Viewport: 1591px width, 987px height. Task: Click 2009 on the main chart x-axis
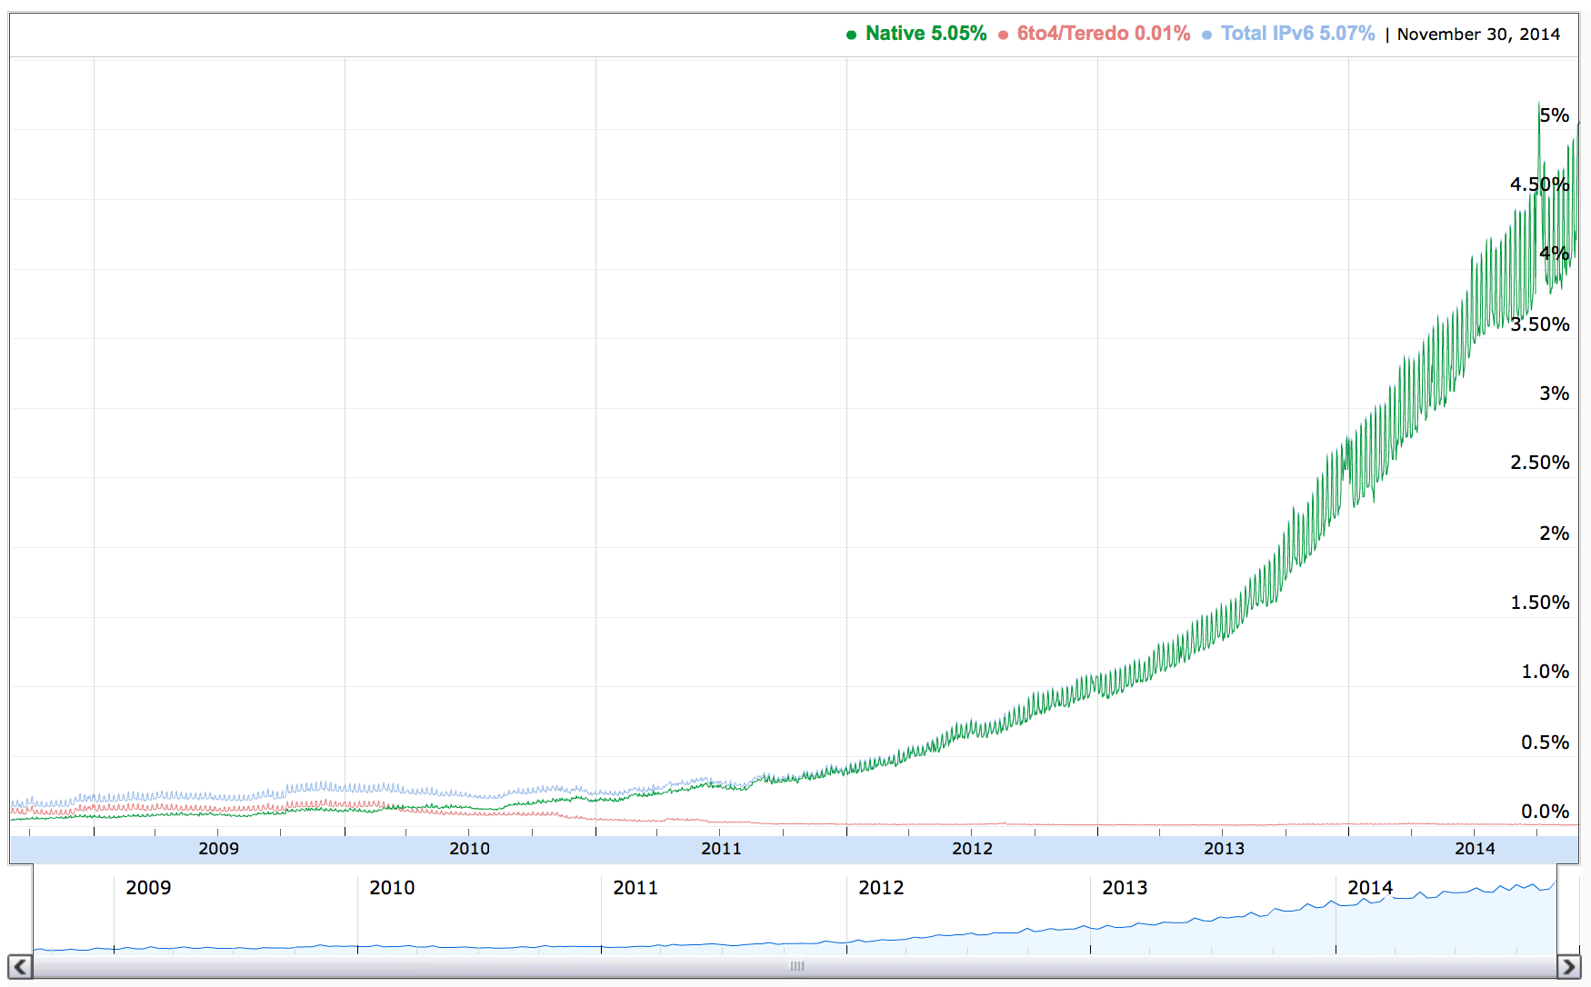coord(218,849)
